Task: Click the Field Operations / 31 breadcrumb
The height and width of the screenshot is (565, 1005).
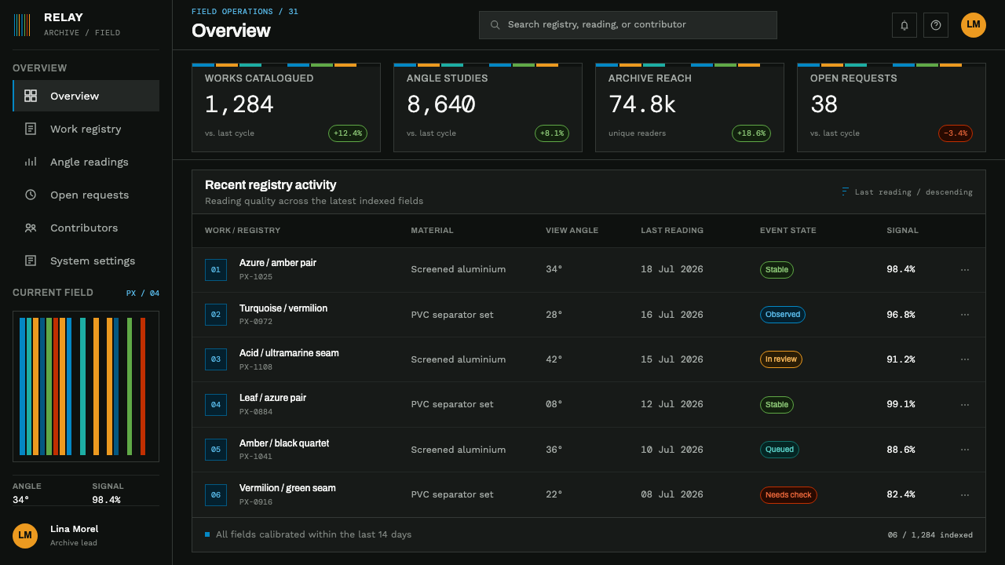Action: click(245, 12)
